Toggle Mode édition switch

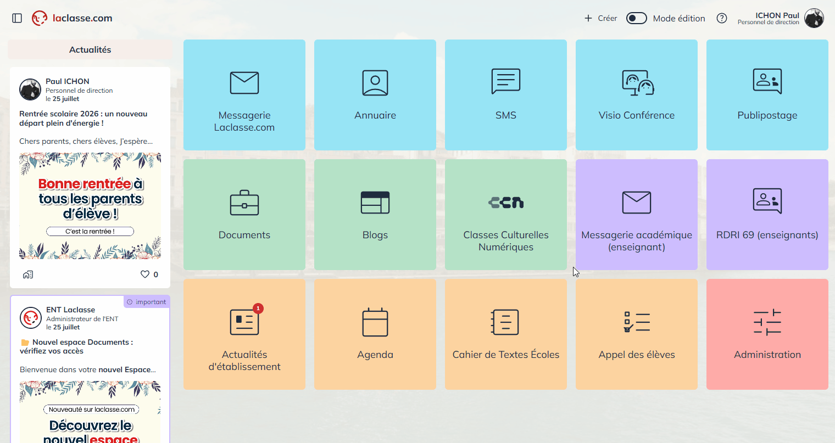[x=637, y=18]
